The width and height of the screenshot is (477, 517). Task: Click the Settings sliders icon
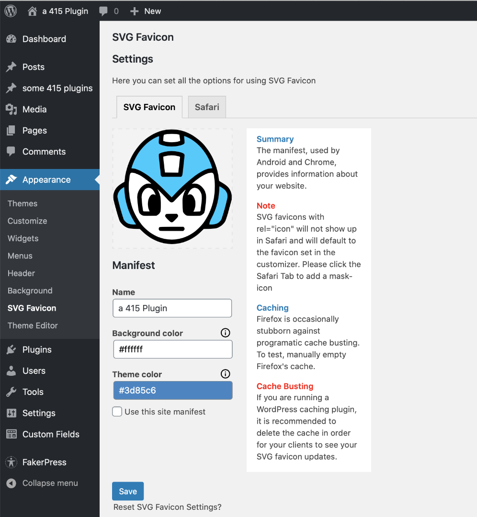tap(11, 413)
